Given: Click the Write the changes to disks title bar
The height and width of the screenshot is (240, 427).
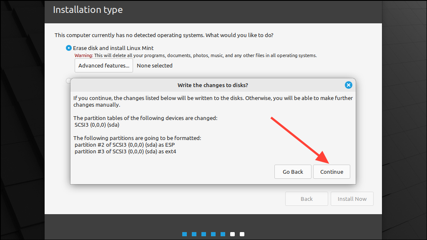Looking at the screenshot, I should coord(213,85).
